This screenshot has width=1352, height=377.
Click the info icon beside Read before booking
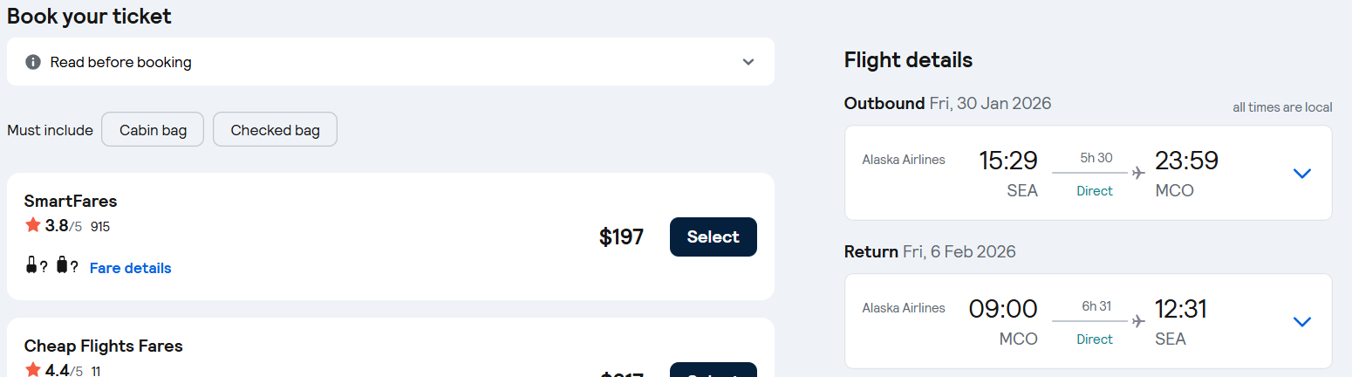(x=33, y=62)
